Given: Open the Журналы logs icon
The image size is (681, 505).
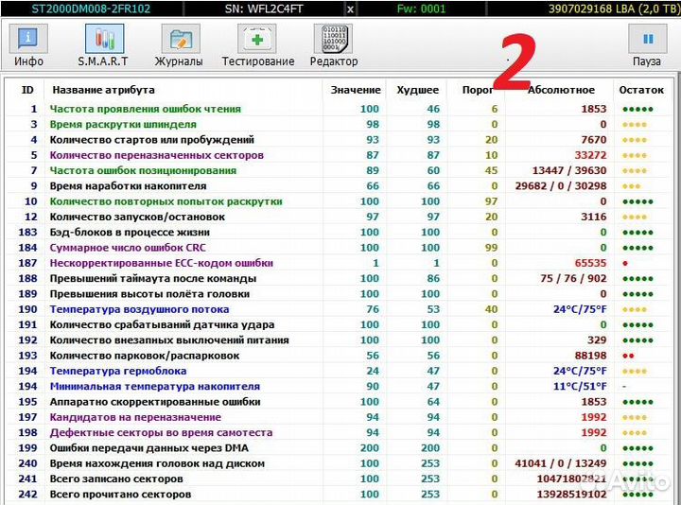Looking at the screenshot, I should coord(179,40).
